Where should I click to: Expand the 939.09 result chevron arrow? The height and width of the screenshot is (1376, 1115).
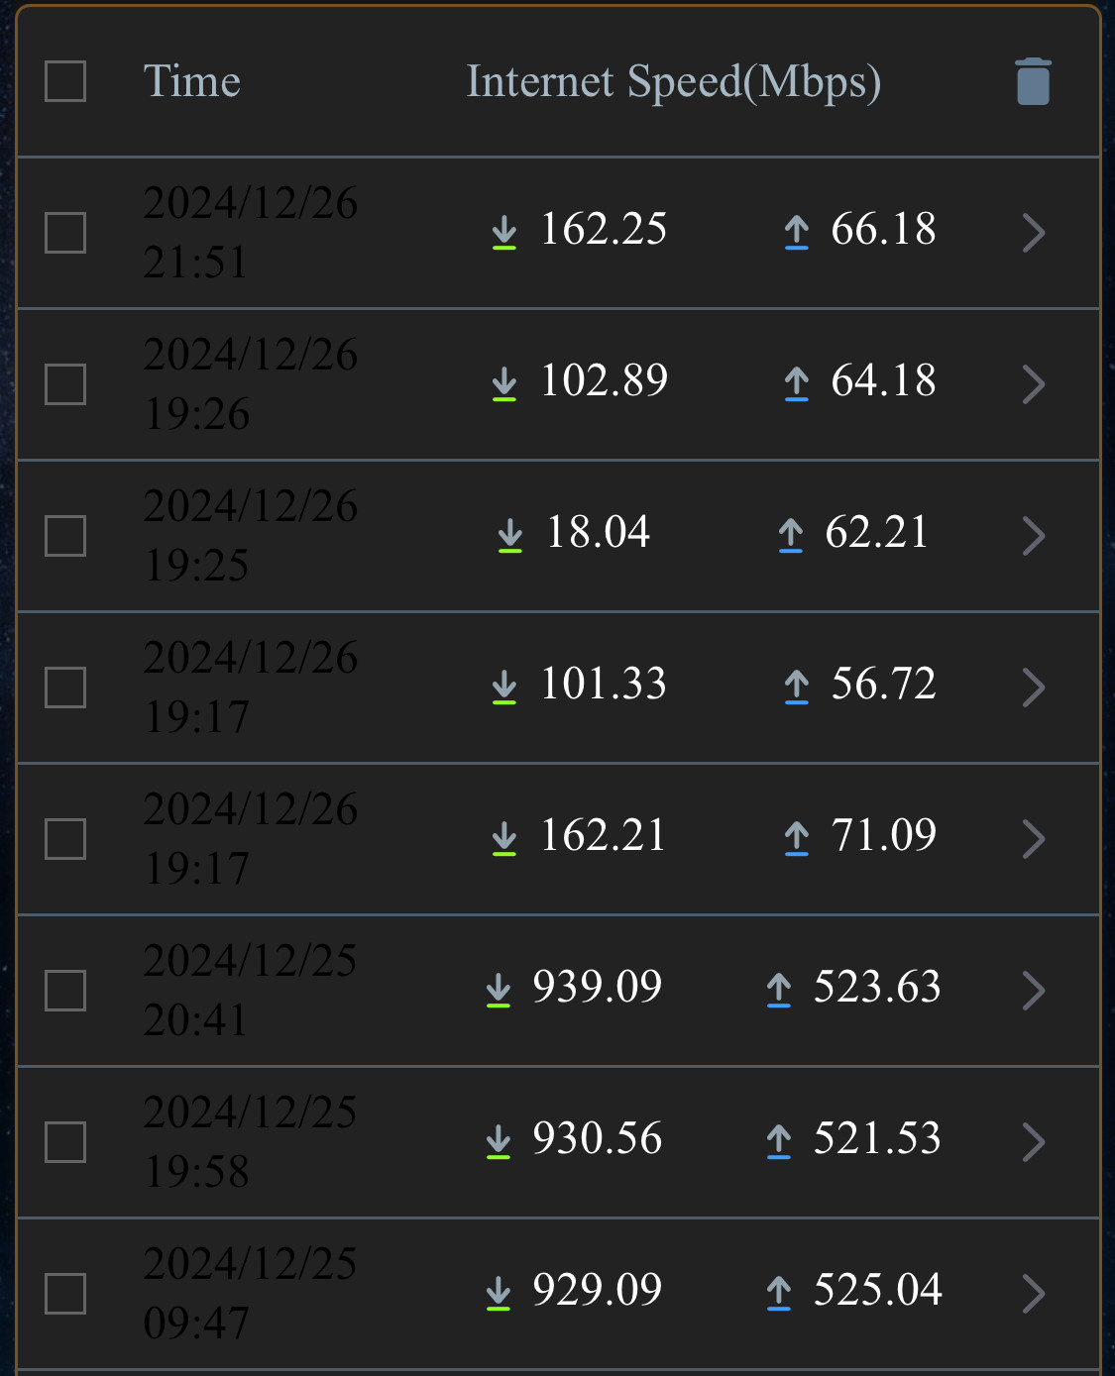point(1034,991)
